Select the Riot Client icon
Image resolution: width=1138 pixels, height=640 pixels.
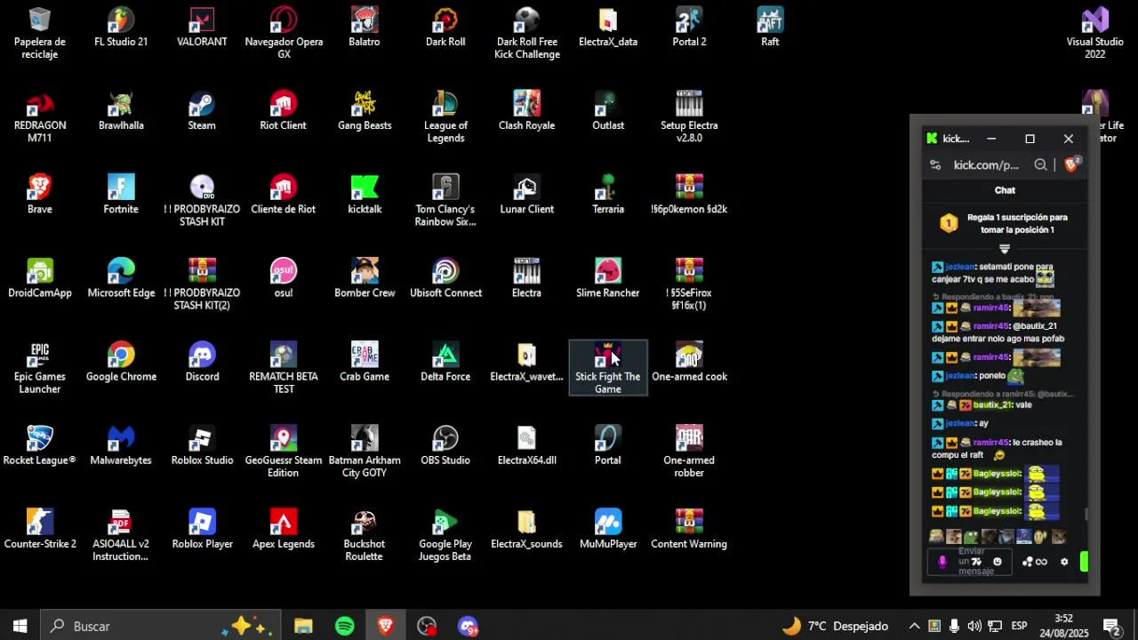coord(283,111)
